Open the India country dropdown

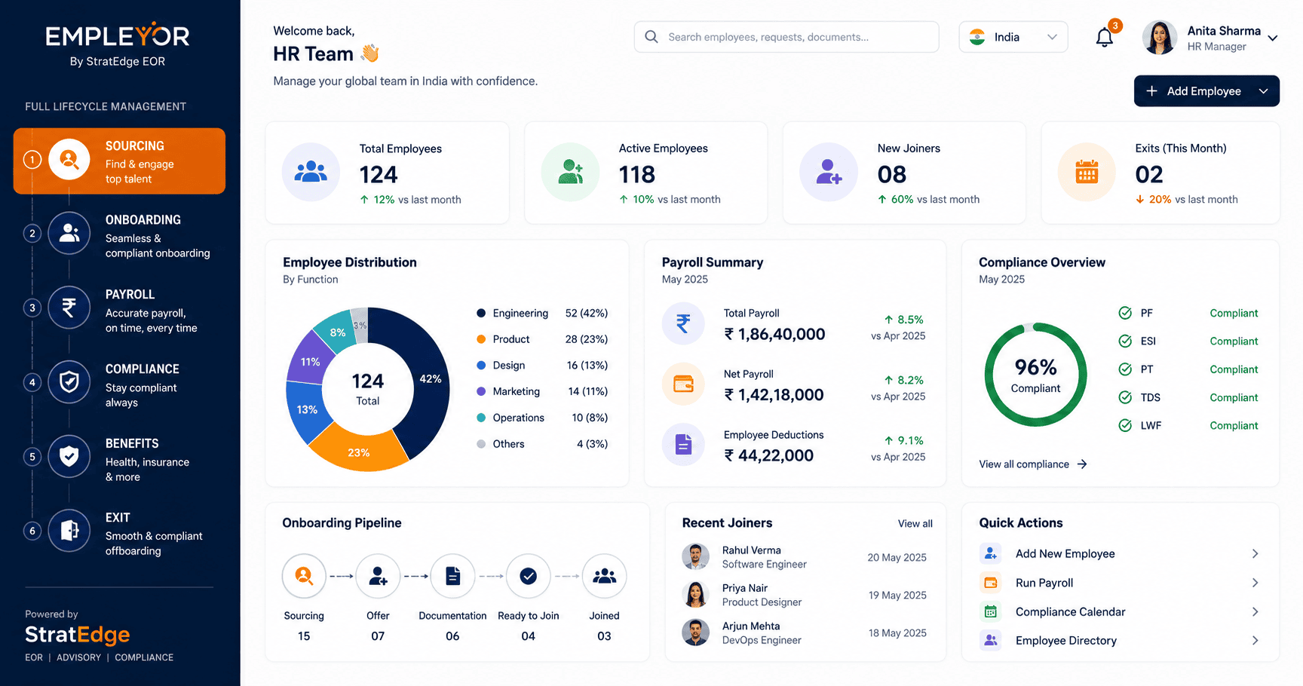(x=1013, y=37)
